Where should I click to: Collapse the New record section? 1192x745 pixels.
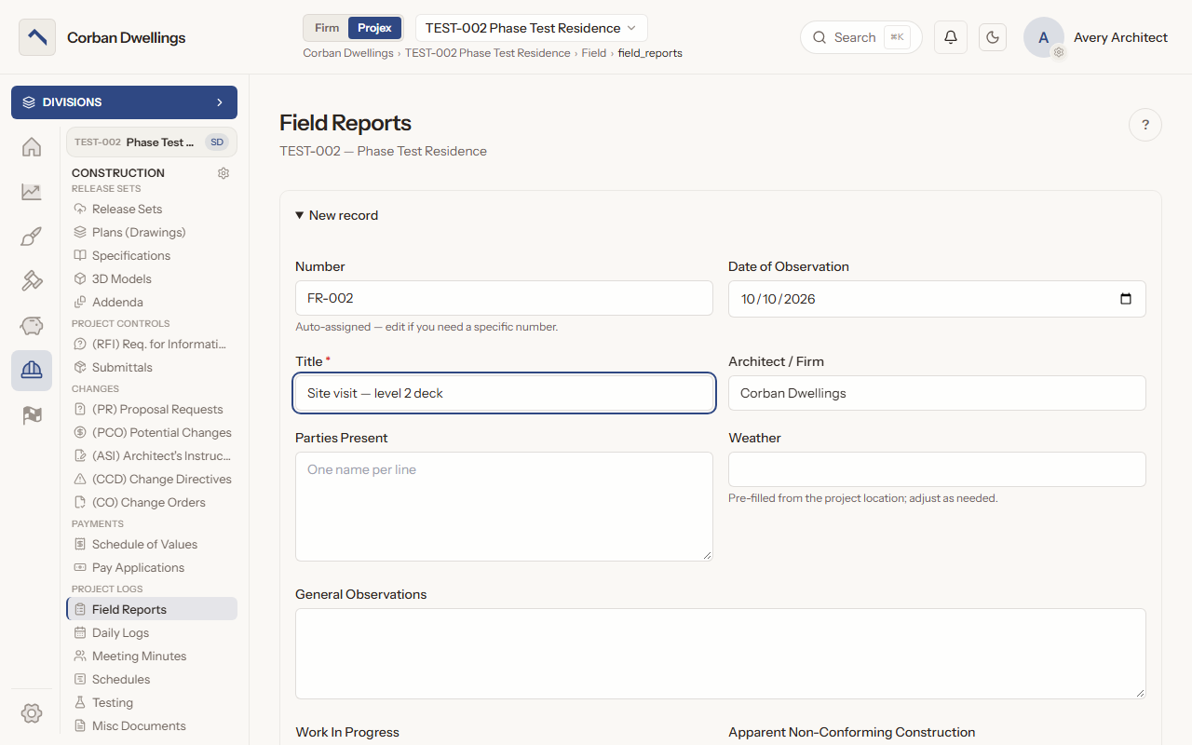(337, 215)
